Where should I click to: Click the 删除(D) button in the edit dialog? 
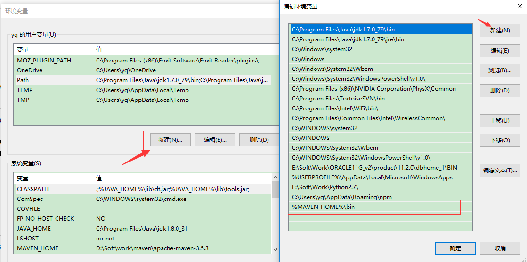coord(500,91)
